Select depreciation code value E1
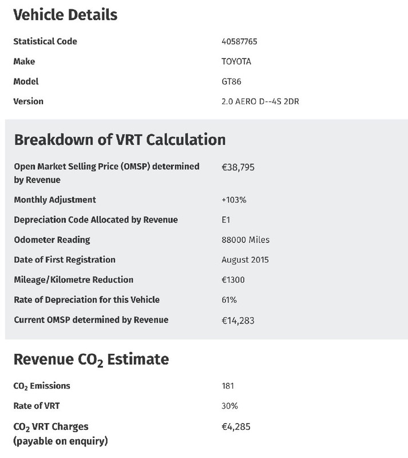Viewport: 408px width, 458px height. click(226, 220)
